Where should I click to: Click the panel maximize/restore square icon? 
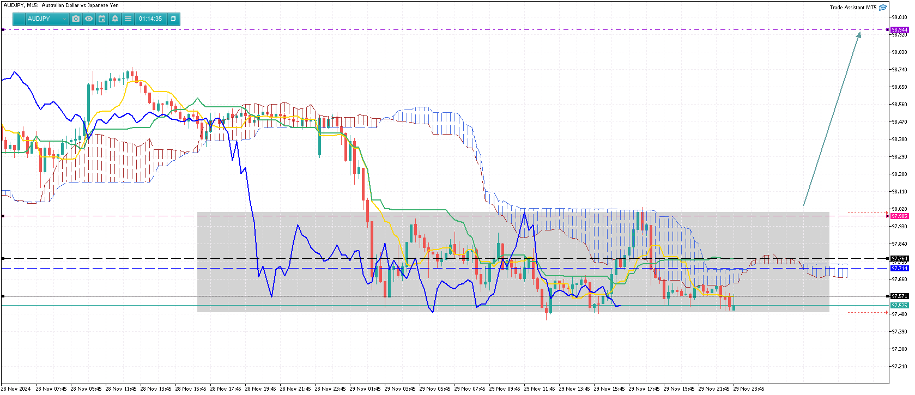click(x=173, y=19)
